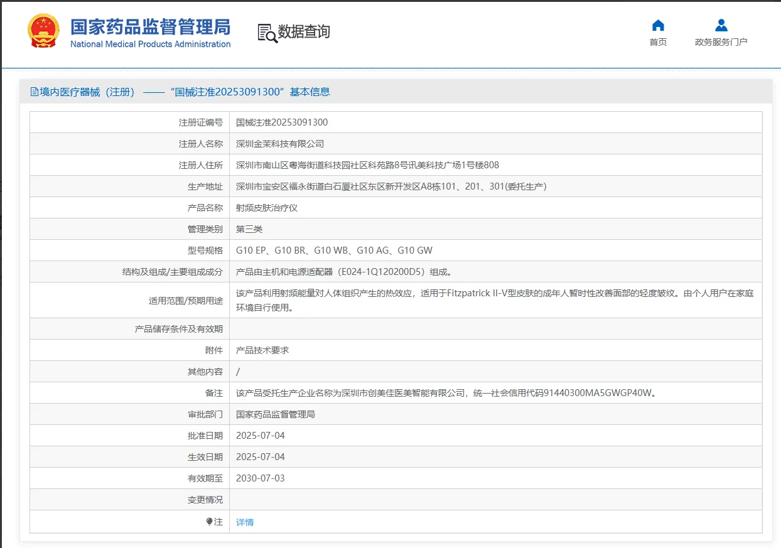Click the 首页 home icon
Viewport: 781px width, 548px height.
coord(657,24)
